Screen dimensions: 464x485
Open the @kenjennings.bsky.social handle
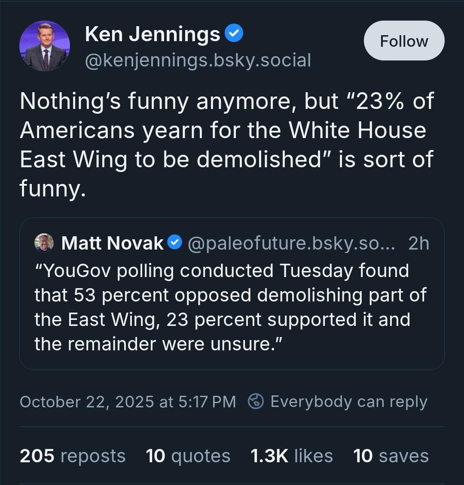(198, 60)
